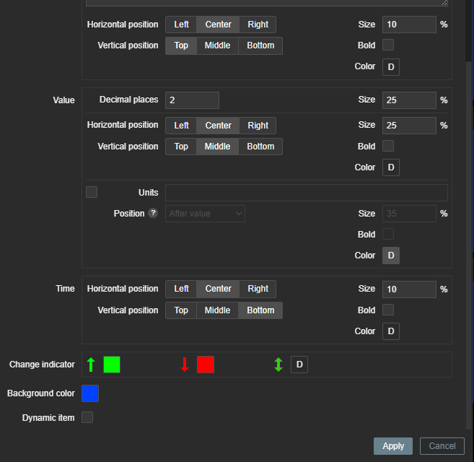Click the red down arrow change indicator

pos(185,365)
